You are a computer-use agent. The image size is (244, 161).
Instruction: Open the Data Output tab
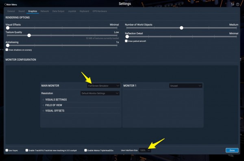point(58,11)
